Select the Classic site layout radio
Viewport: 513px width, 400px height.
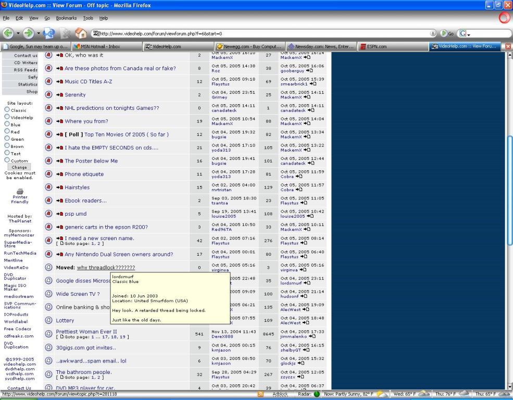point(7,109)
